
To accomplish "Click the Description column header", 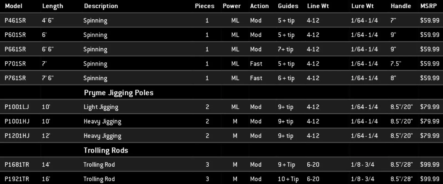I will click(x=101, y=6).
